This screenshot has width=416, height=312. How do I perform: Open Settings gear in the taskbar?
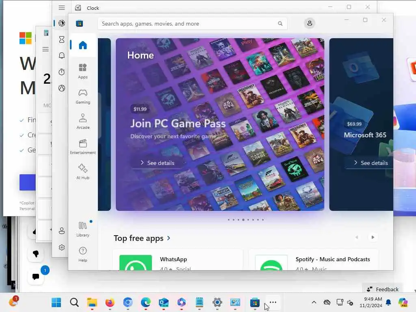pos(217,302)
